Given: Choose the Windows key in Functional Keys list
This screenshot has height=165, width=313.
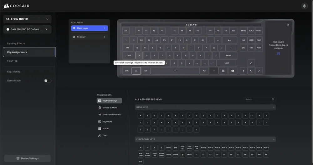Looking at the screenshot, I should (182, 155).
